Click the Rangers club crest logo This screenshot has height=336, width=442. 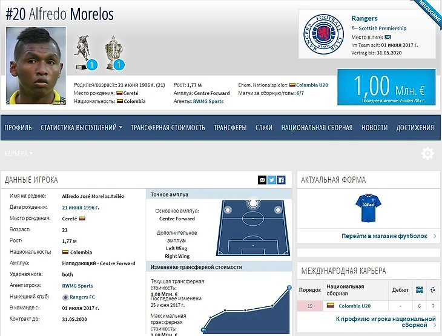point(323,34)
